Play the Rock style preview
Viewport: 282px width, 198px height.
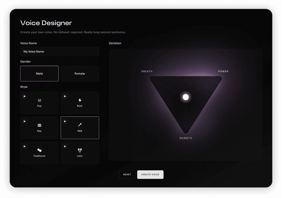pos(65,96)
